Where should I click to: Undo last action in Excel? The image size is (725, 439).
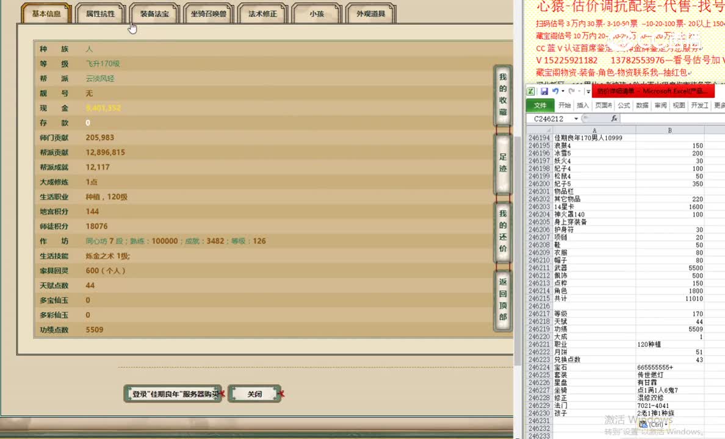click(x=555, y=91)
